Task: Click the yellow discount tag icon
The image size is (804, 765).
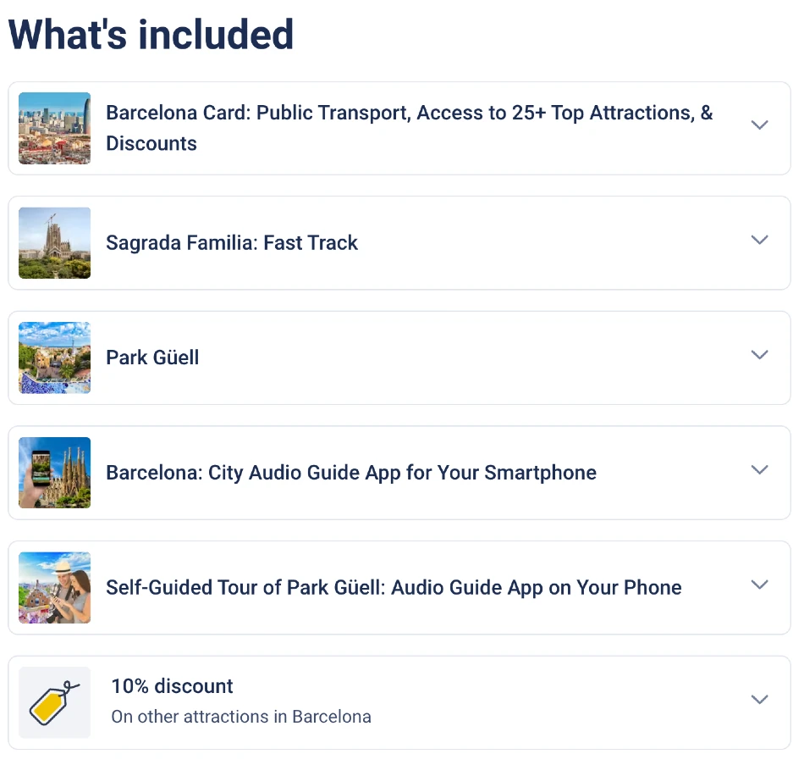Action: [54, 702]
